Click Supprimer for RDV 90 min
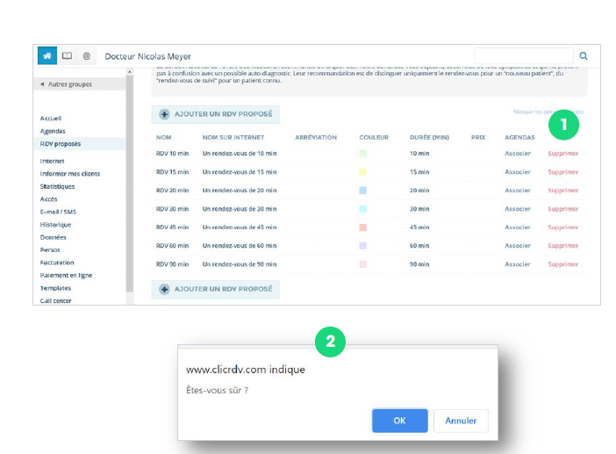The image size is (616, 454). 562,264
